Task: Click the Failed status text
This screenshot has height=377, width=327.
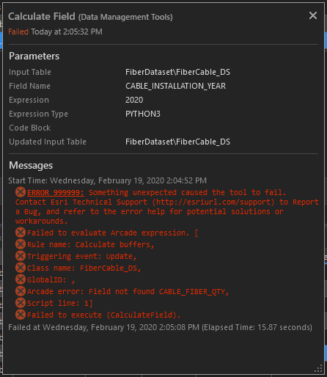Action: (18, 32)
